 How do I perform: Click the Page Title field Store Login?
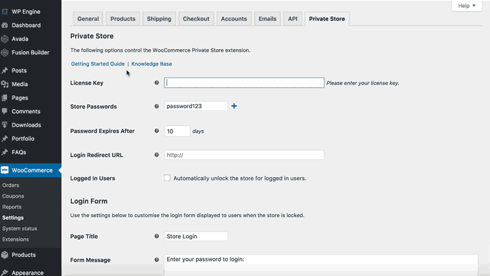[196, 236]
